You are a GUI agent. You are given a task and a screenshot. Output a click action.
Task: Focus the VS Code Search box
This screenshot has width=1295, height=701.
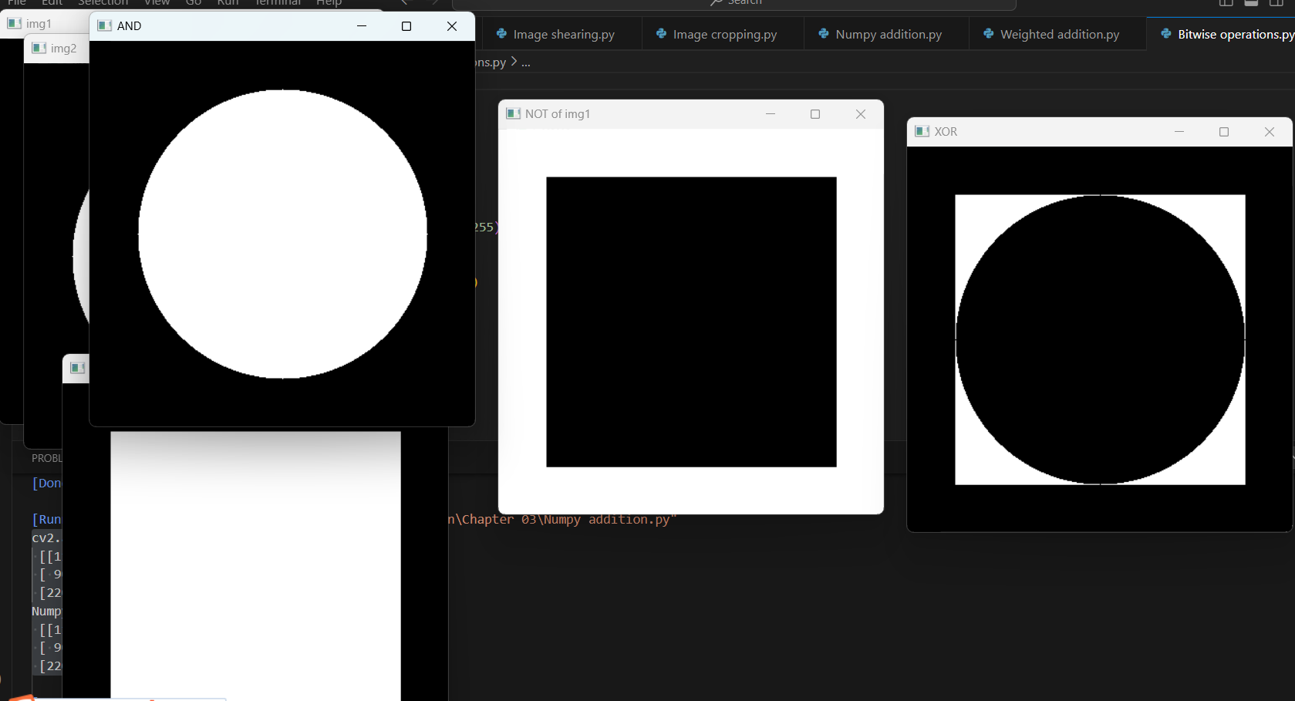coord(733,3)
